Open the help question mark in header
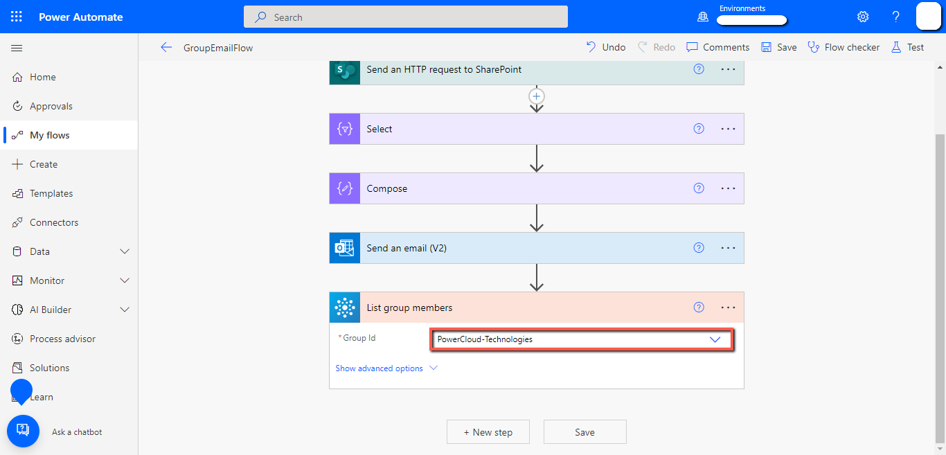946x455 pixels. coord(895,17)
